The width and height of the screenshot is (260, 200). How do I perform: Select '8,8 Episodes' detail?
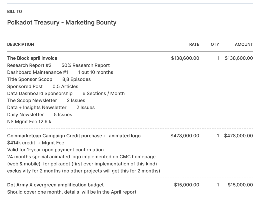click(76, 79)
